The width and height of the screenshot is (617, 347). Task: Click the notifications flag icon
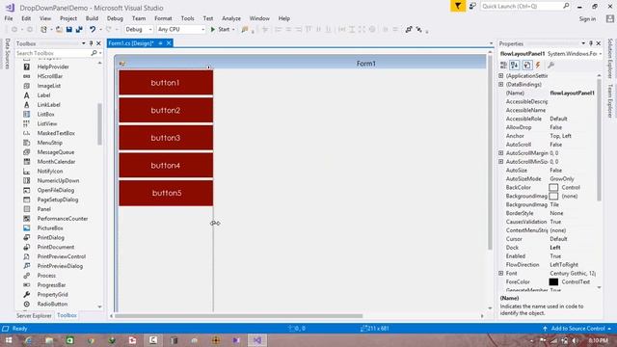pos(458,7)
